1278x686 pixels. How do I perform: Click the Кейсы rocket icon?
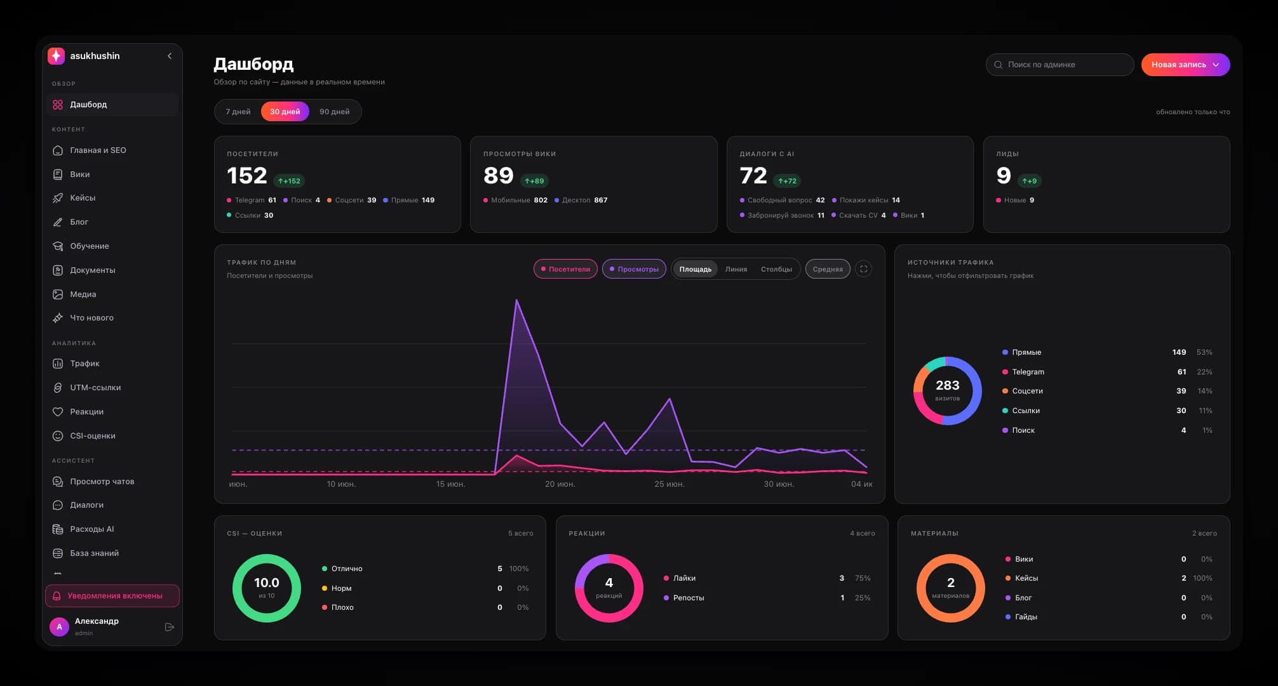click(58, 198)
